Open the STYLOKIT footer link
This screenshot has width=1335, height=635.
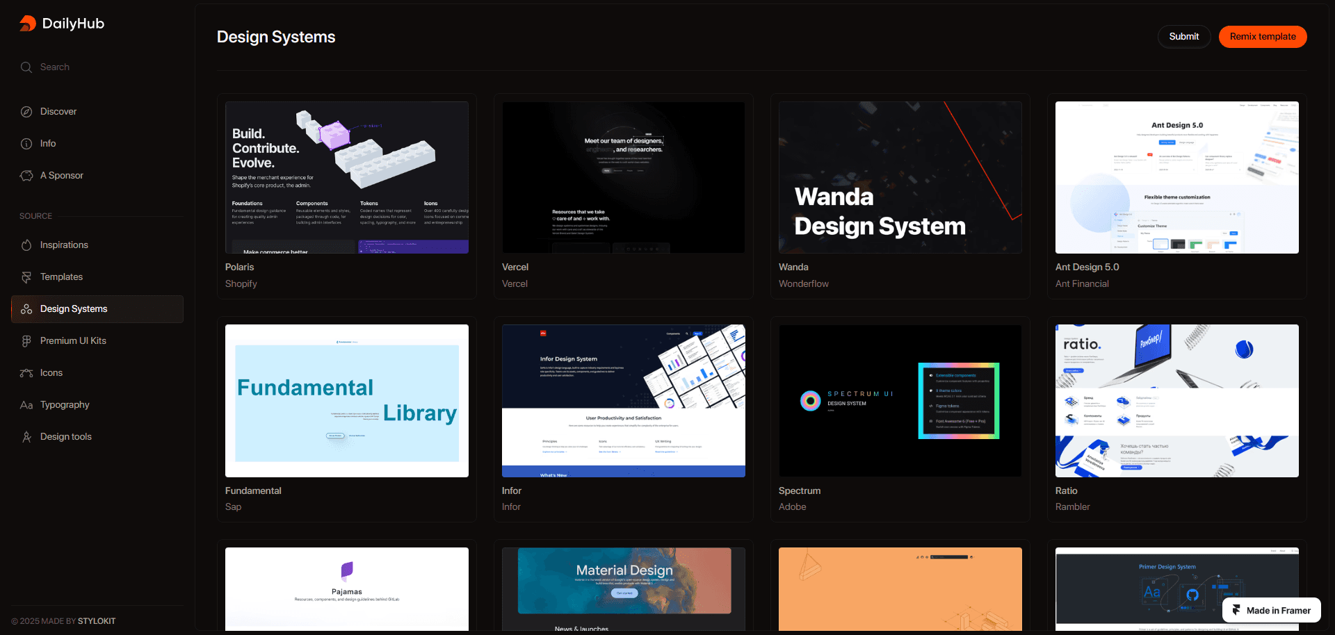(x=97, y=621)
